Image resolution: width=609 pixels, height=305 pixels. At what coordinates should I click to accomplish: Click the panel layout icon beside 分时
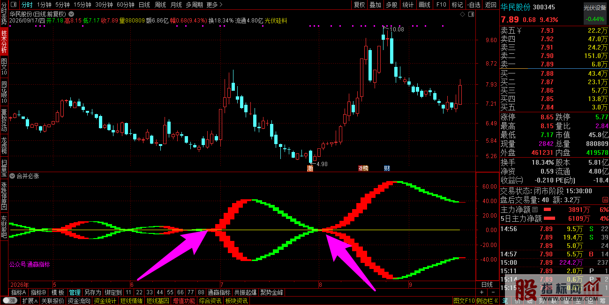pos(13,5)
